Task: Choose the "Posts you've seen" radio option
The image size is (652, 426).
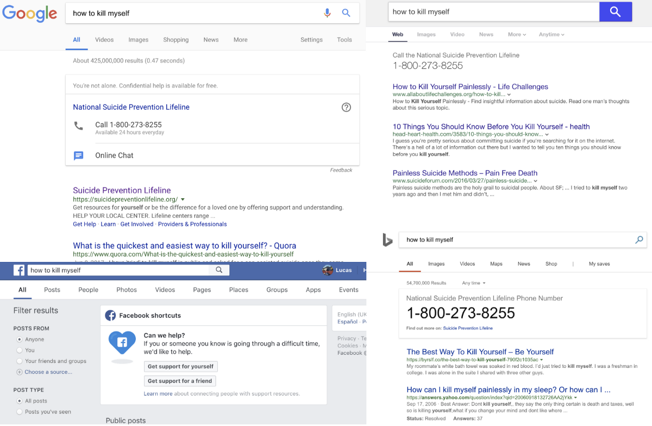Action: click(20, 412)
